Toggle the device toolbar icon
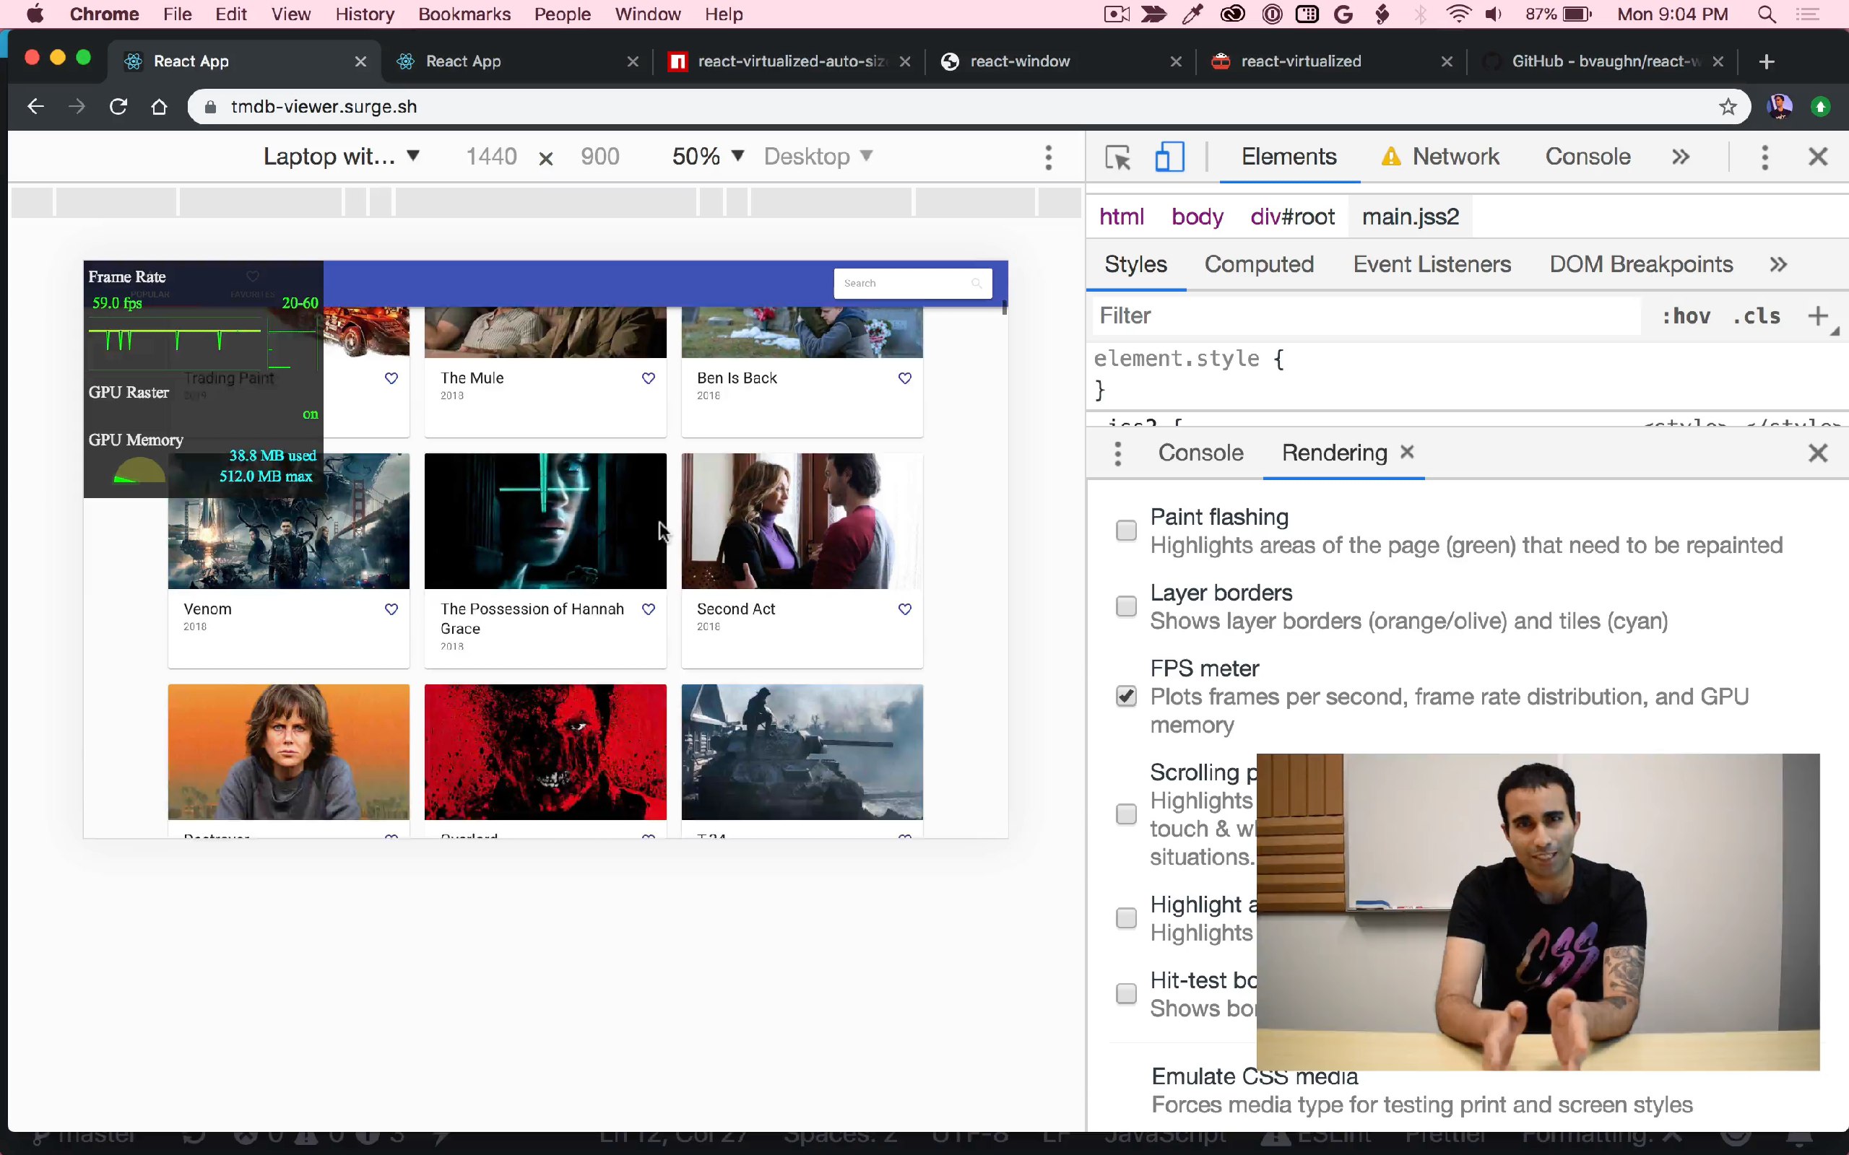The height and width of the screenshot is (1155, 1849). 1169,157
